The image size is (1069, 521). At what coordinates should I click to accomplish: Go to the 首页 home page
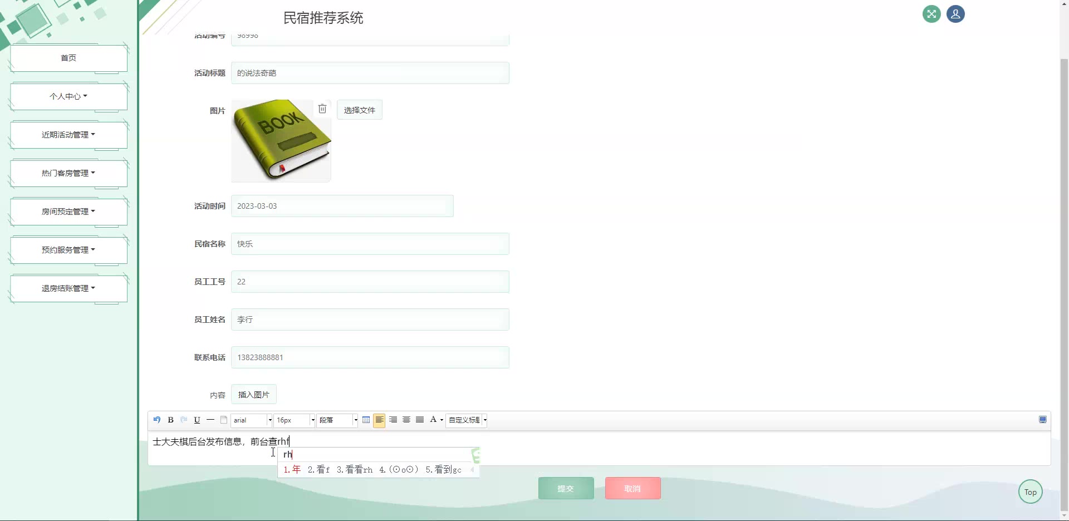68,58
